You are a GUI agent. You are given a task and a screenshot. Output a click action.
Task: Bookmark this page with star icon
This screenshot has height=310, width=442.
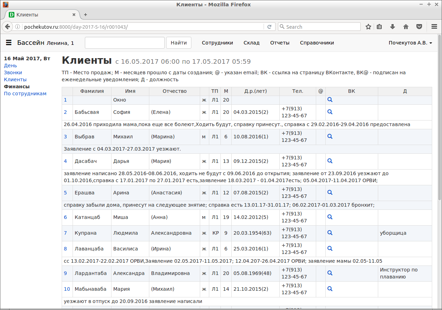(x=368, y=27)
